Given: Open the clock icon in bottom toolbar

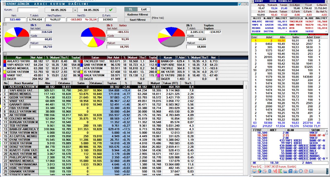Looking at the screenshot, I should pyautogui.click(x=301, y=171).
